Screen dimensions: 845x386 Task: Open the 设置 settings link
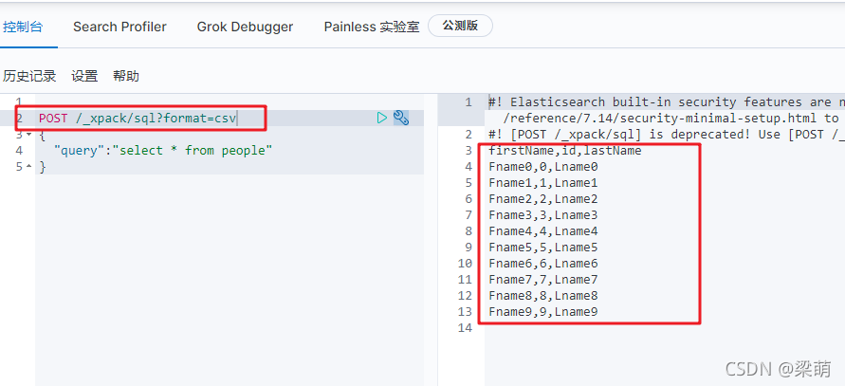pos(84,76)
